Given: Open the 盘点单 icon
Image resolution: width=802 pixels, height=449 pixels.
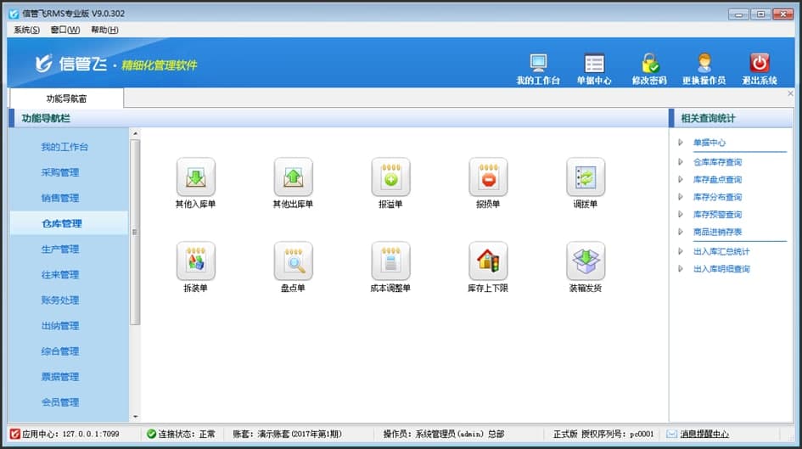Looking at the screenshot, I should point(293,261).
